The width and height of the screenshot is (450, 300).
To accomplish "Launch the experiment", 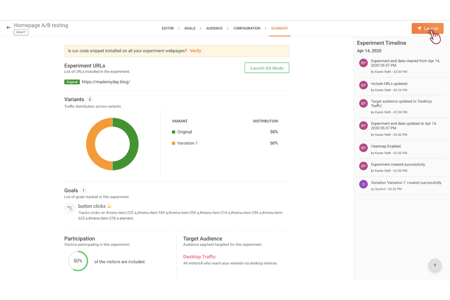I will click(x=427, y=28).
